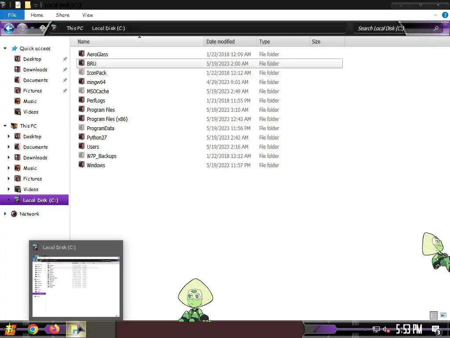The image size is (450, 338).
Task: Select the BRU folder icon
Action: (82, 63)
